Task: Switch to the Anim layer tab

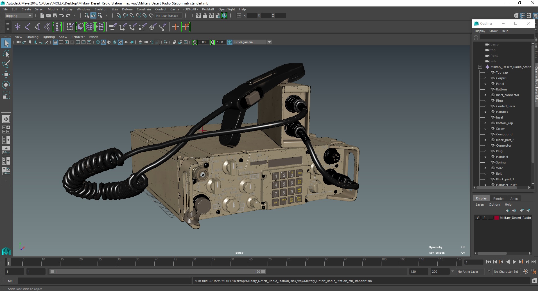Action: click(x=514, y=199)
